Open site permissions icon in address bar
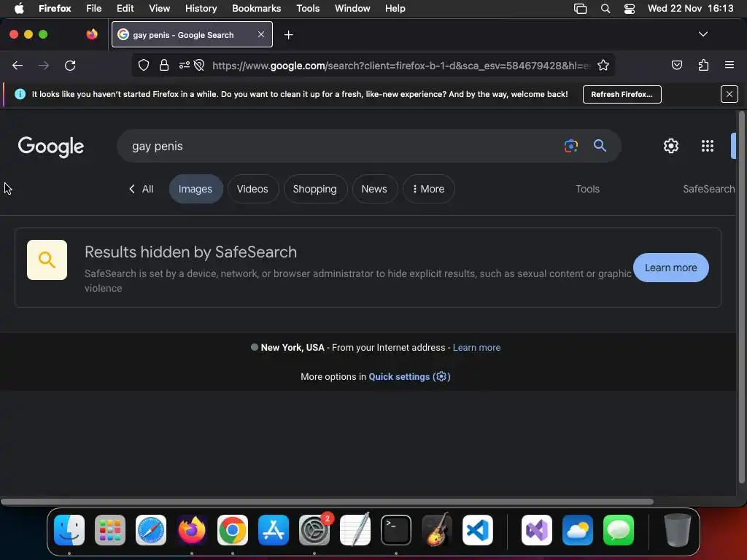Viewport: 747px width, 560px height. (x=185, y=65)
